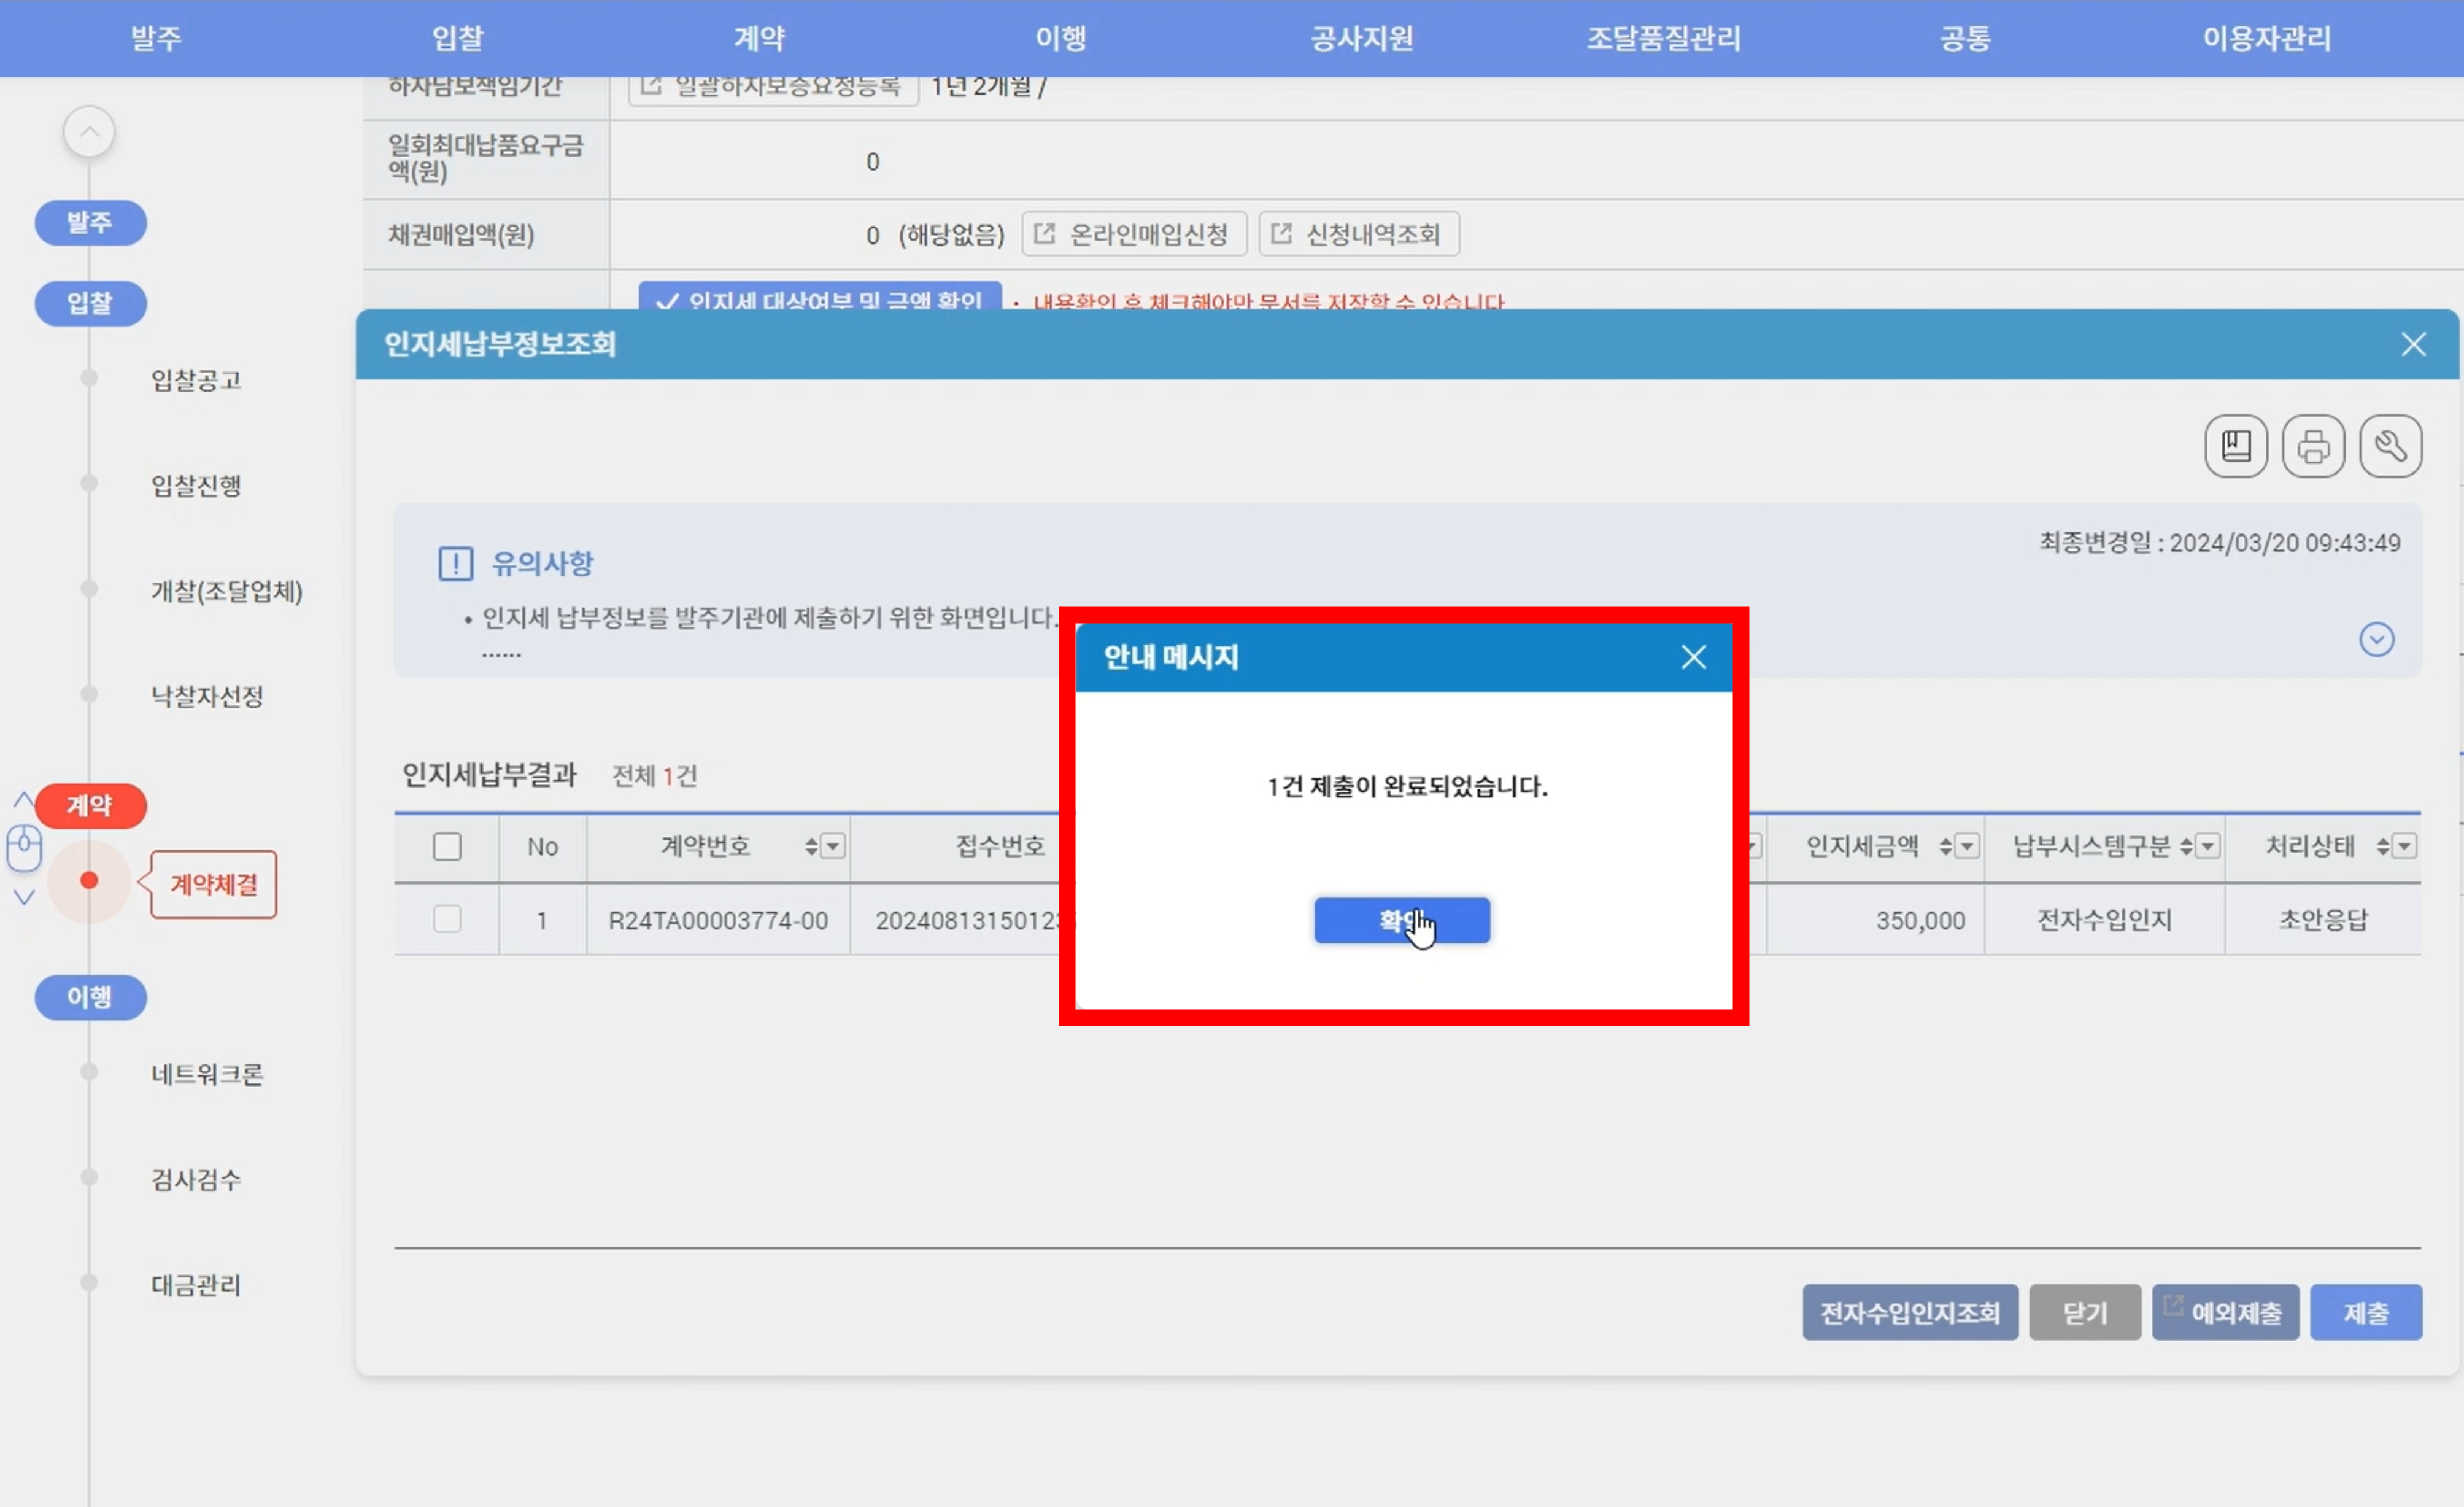Click the up arrow above mouse icon
The width and height of the screenshot is (2464, 1507).
click(24, 800)
